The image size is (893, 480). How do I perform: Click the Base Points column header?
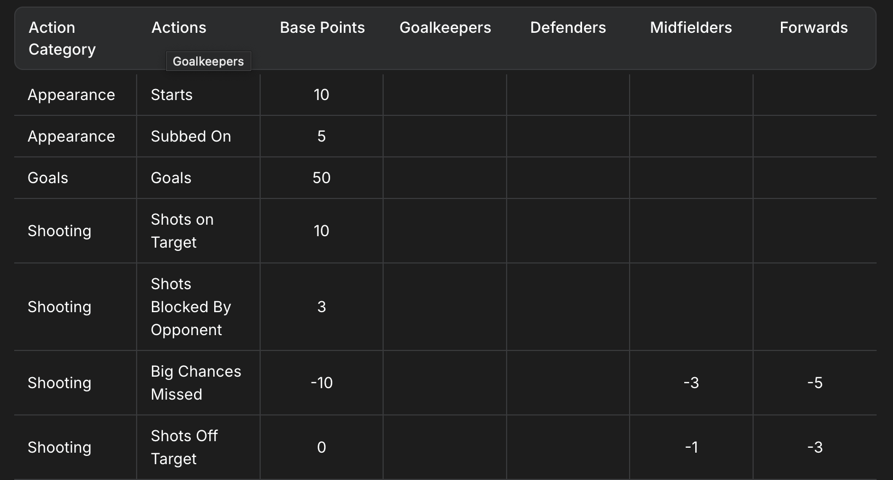(322, 27)
